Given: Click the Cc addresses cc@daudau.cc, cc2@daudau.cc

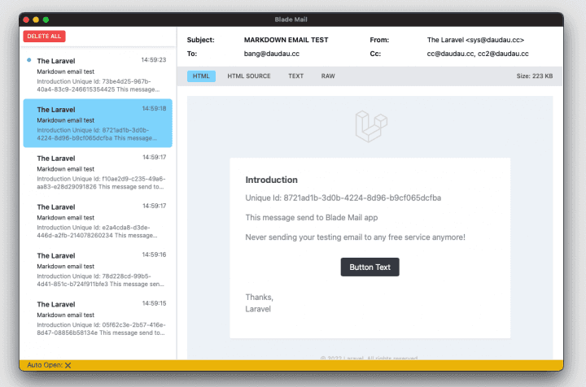Looking at the screenshot, I should (478, 54).
